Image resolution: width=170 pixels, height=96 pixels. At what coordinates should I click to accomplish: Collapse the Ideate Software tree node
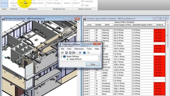61,57
